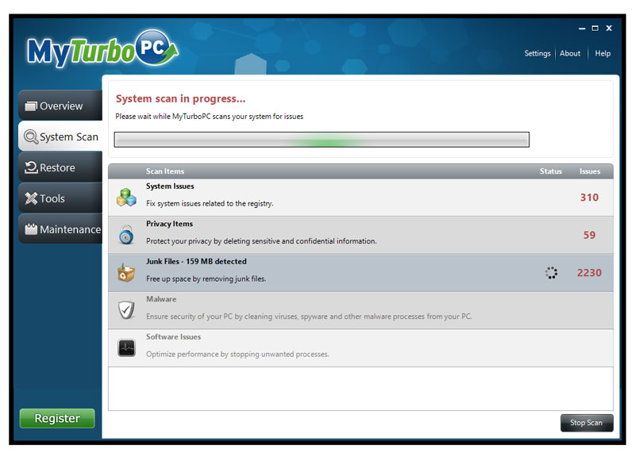Select the Maintenance tab
This screenshot has height=457, width=635.
[x=60, y=229]
